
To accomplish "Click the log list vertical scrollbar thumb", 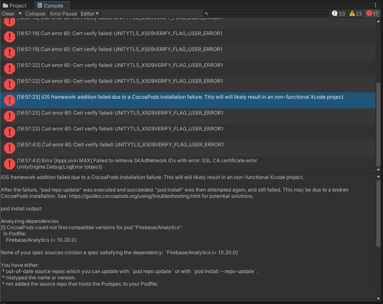I will [x=378, y=125].
